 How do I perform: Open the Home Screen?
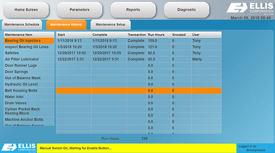(x=26, y=10)
